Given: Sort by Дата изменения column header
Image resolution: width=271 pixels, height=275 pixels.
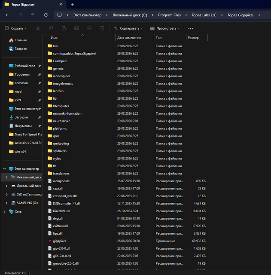Looking at the screenshot, I should coord(129,38).
